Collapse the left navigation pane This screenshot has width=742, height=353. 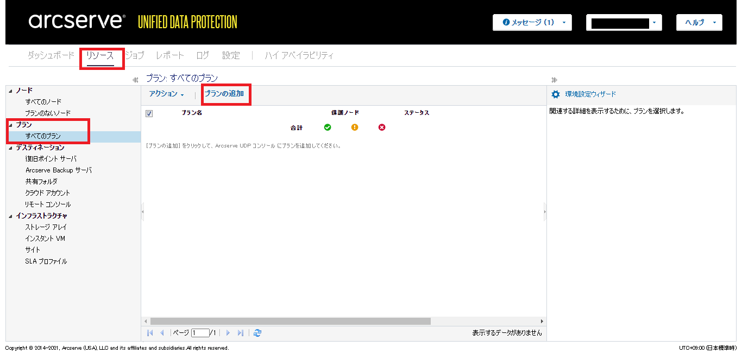pos(135,80)
